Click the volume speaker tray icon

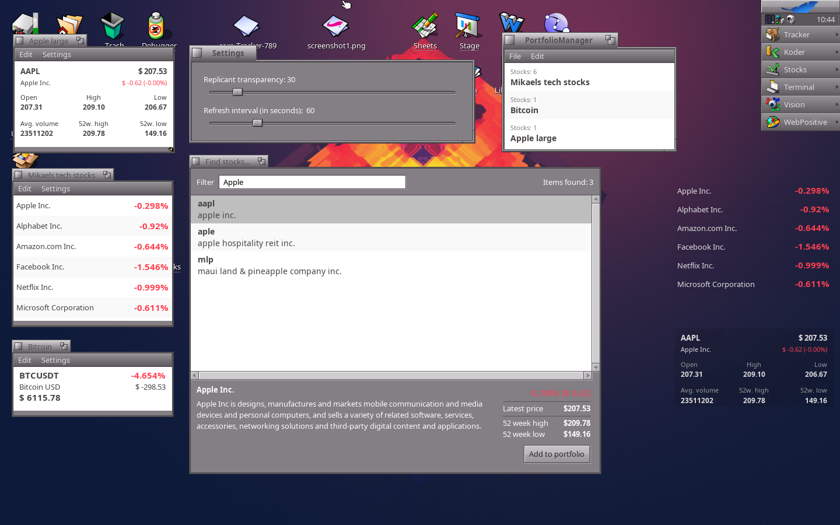(790, 19)
